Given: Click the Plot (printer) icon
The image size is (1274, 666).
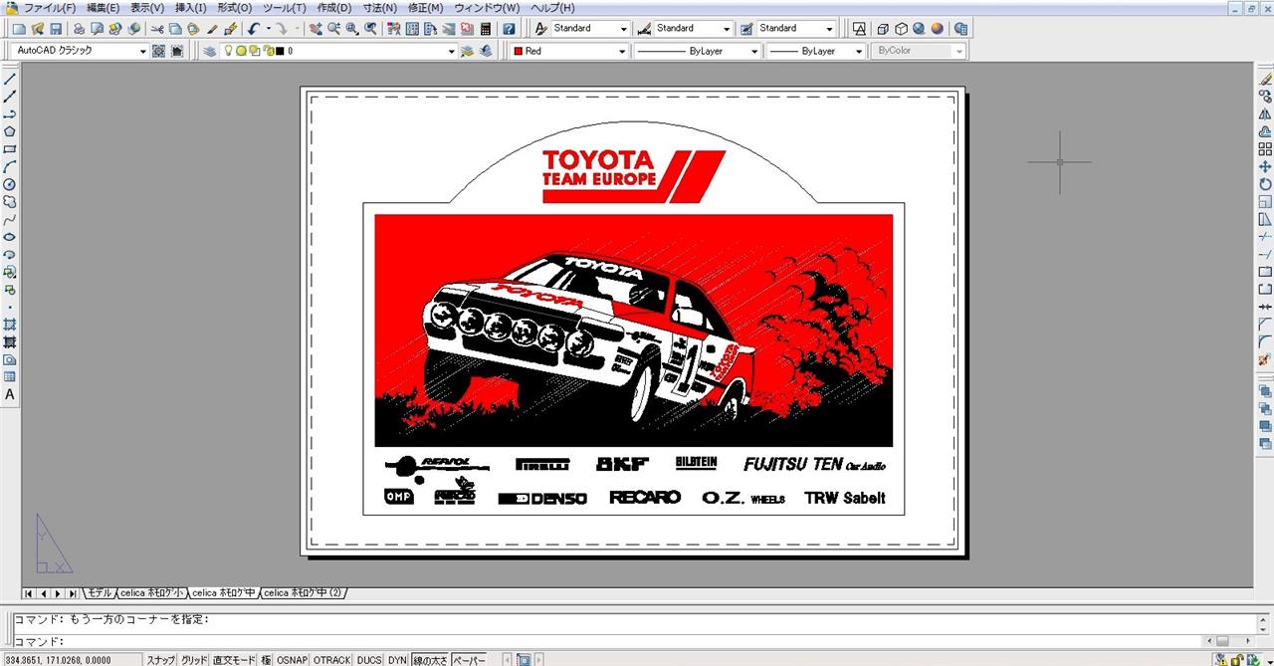Looking at the screenshot, I should coord(79,29).
